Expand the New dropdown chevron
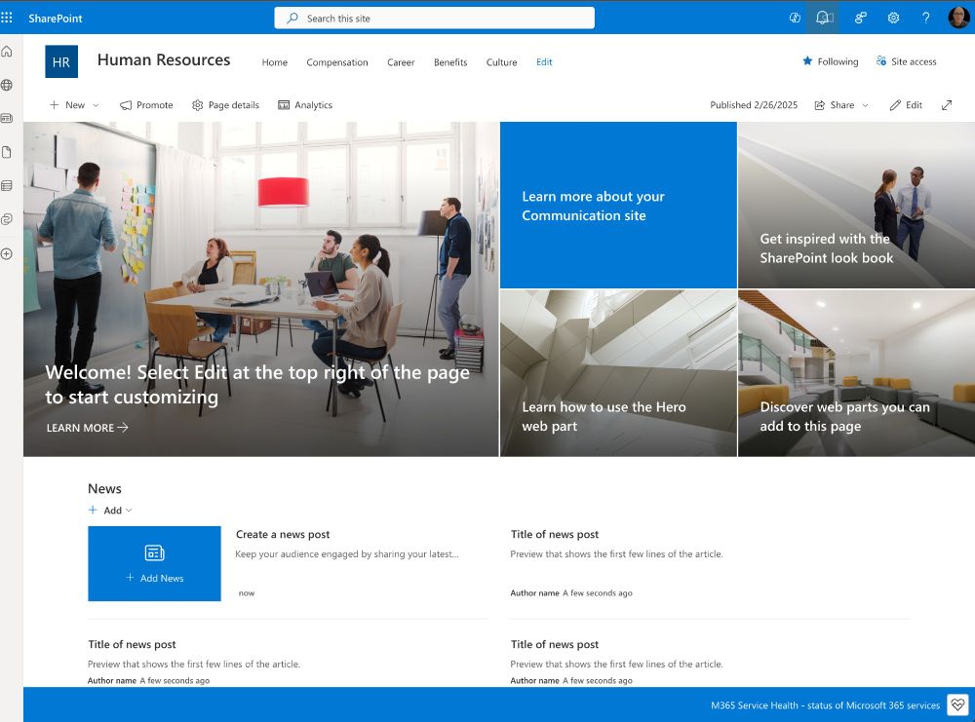Viewport: 975px width, 722px height. tap(96, 105)
